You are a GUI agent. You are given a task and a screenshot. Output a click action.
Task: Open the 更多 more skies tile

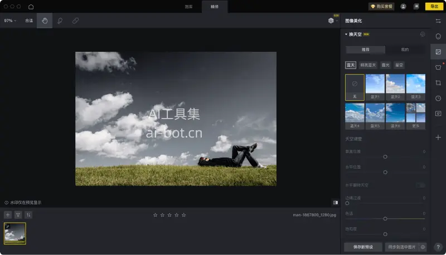[x=416, y=116]
